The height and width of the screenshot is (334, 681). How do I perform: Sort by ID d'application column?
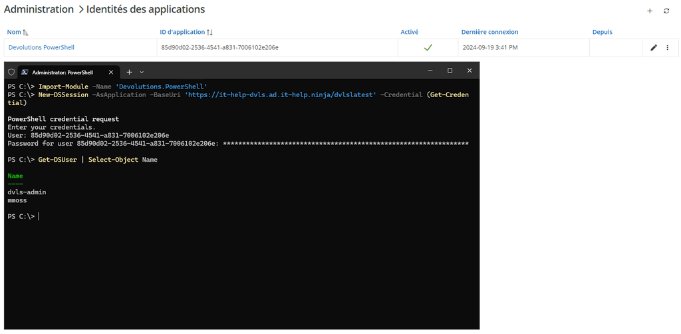point(186,32)
